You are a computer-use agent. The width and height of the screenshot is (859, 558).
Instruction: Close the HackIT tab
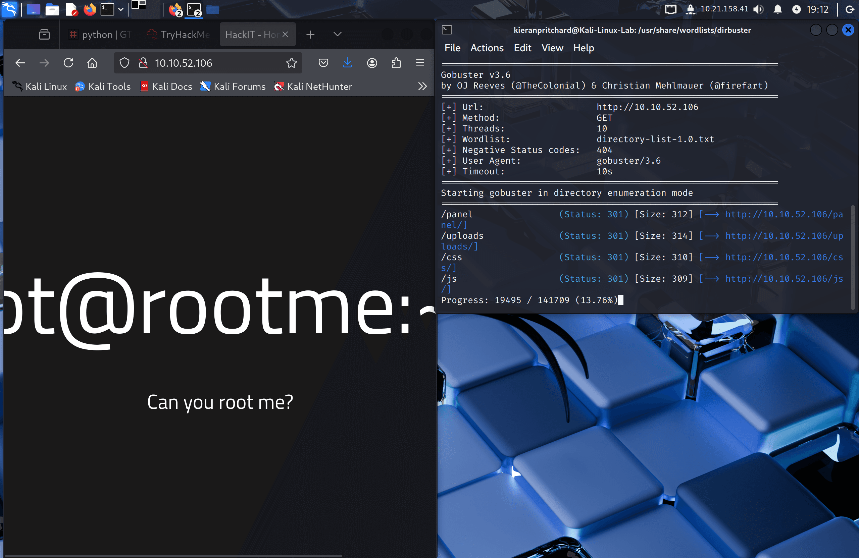[285, 34]
